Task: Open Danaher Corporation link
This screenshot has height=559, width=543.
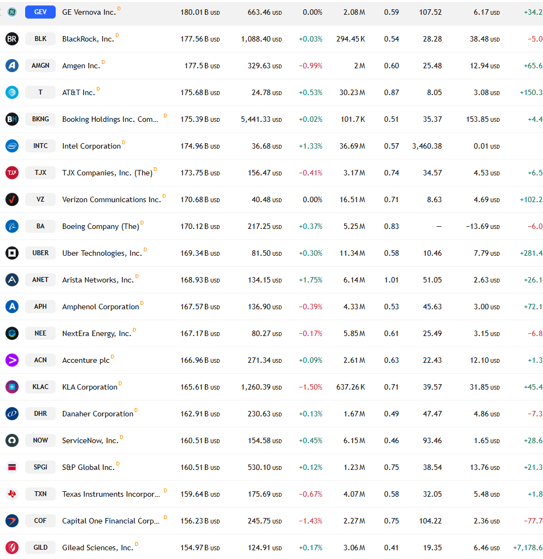Action: tap(98, 414)
